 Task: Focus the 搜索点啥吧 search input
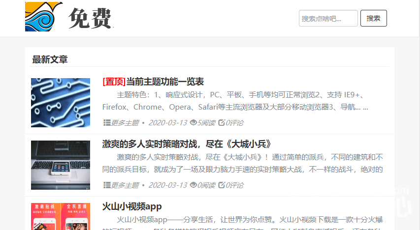point(328,18)
